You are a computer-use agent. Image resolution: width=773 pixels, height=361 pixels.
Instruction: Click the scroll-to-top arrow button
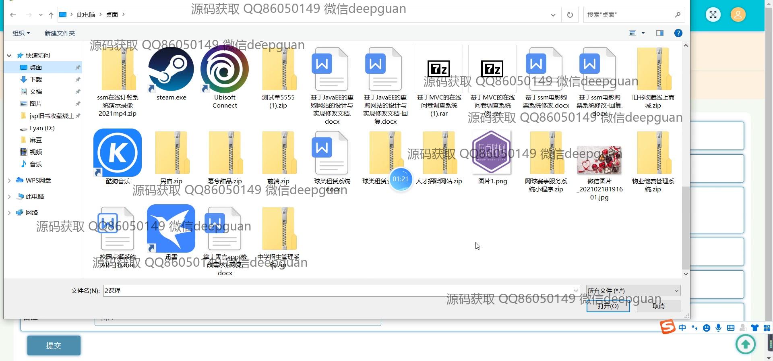[x=745, y=344]
